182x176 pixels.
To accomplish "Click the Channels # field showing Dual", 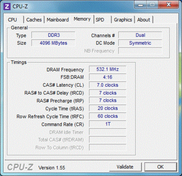I will pos(140,35).
